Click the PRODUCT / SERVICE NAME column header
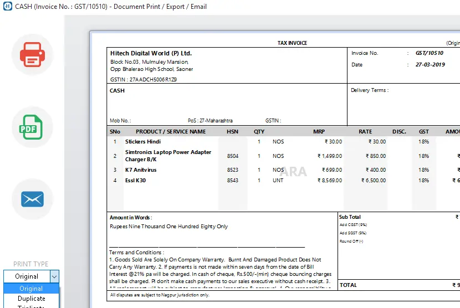 click(x=171, y=132)
